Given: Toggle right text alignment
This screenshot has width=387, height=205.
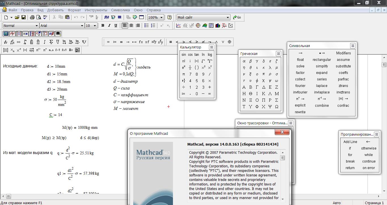Looking at the screenshot, I should click(x=138, y=25).
